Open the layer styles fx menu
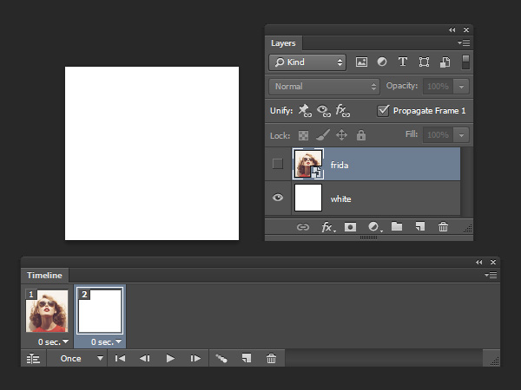The image size is (521, 390). pos(327,227)
